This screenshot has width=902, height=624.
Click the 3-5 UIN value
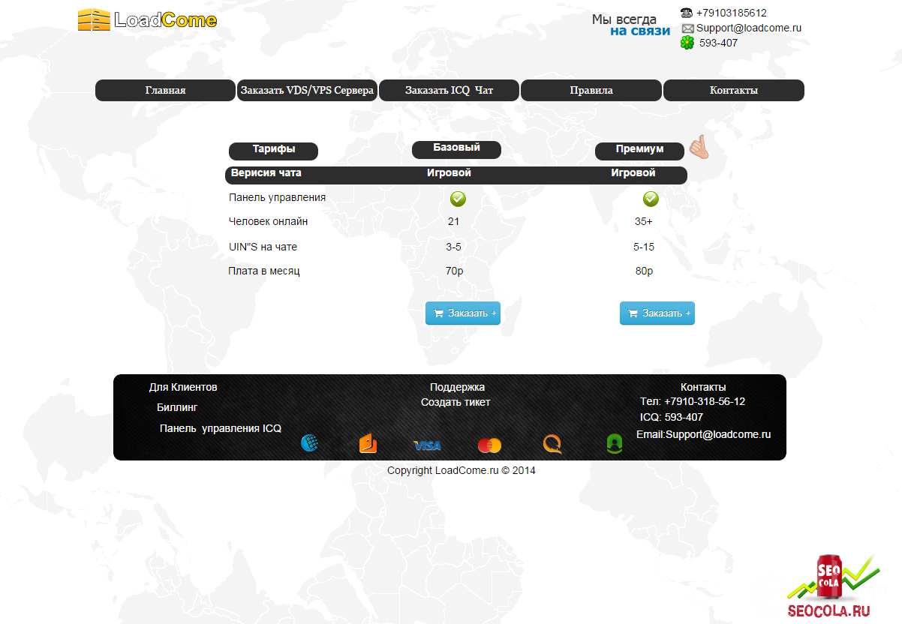[453, 247]
